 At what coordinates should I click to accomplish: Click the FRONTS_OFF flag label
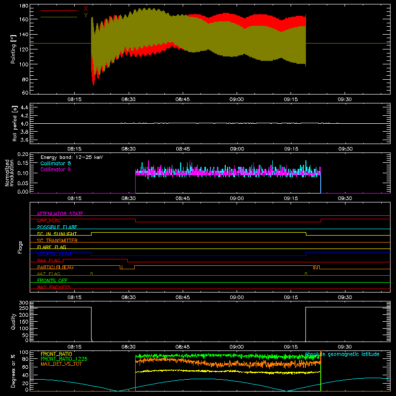point(52,281)
